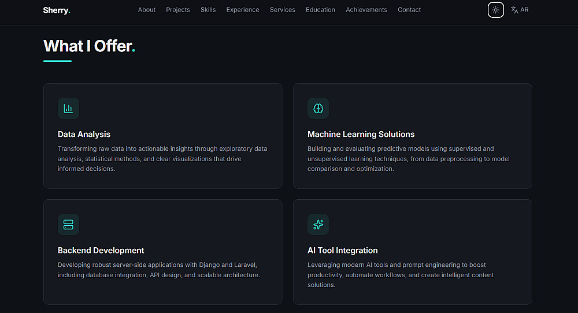Open the About navigation link
Image resolution: width=578 pixels, height=313 pixels.
click(x=147, y=10)
